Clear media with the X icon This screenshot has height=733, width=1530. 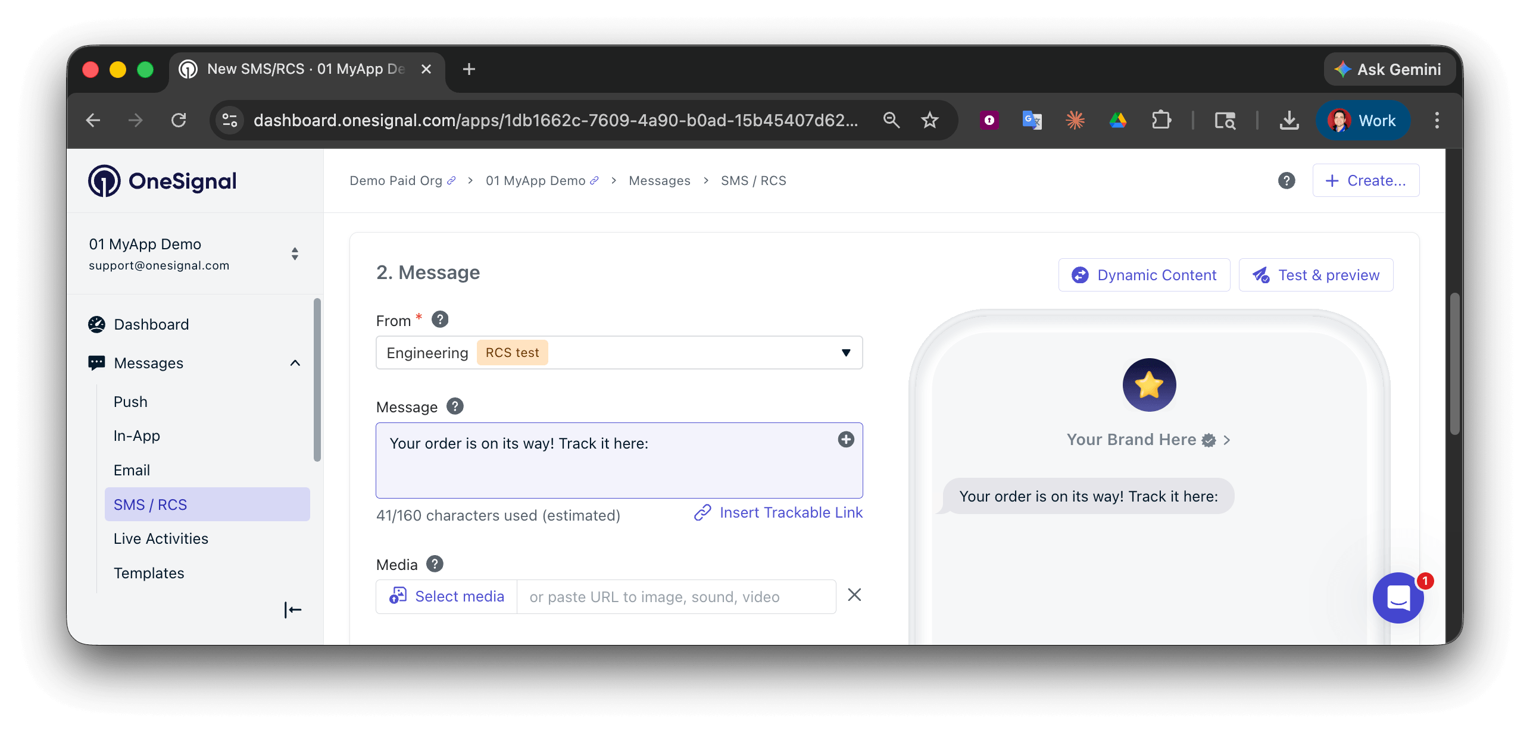[854, 595]
